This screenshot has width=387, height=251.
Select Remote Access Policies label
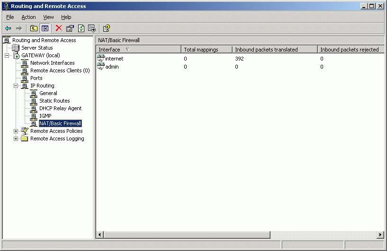coord(56,131)
